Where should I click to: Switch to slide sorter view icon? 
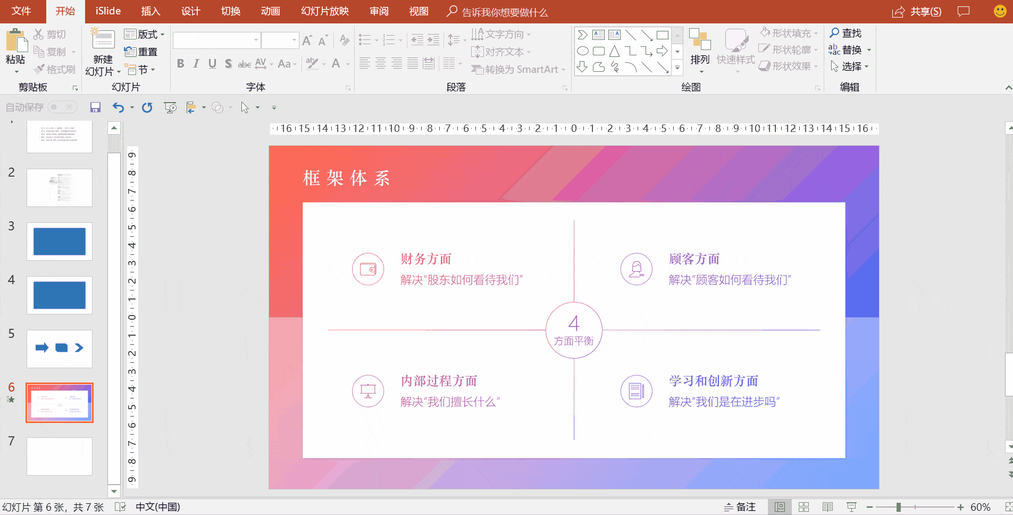tap(803, 507)
